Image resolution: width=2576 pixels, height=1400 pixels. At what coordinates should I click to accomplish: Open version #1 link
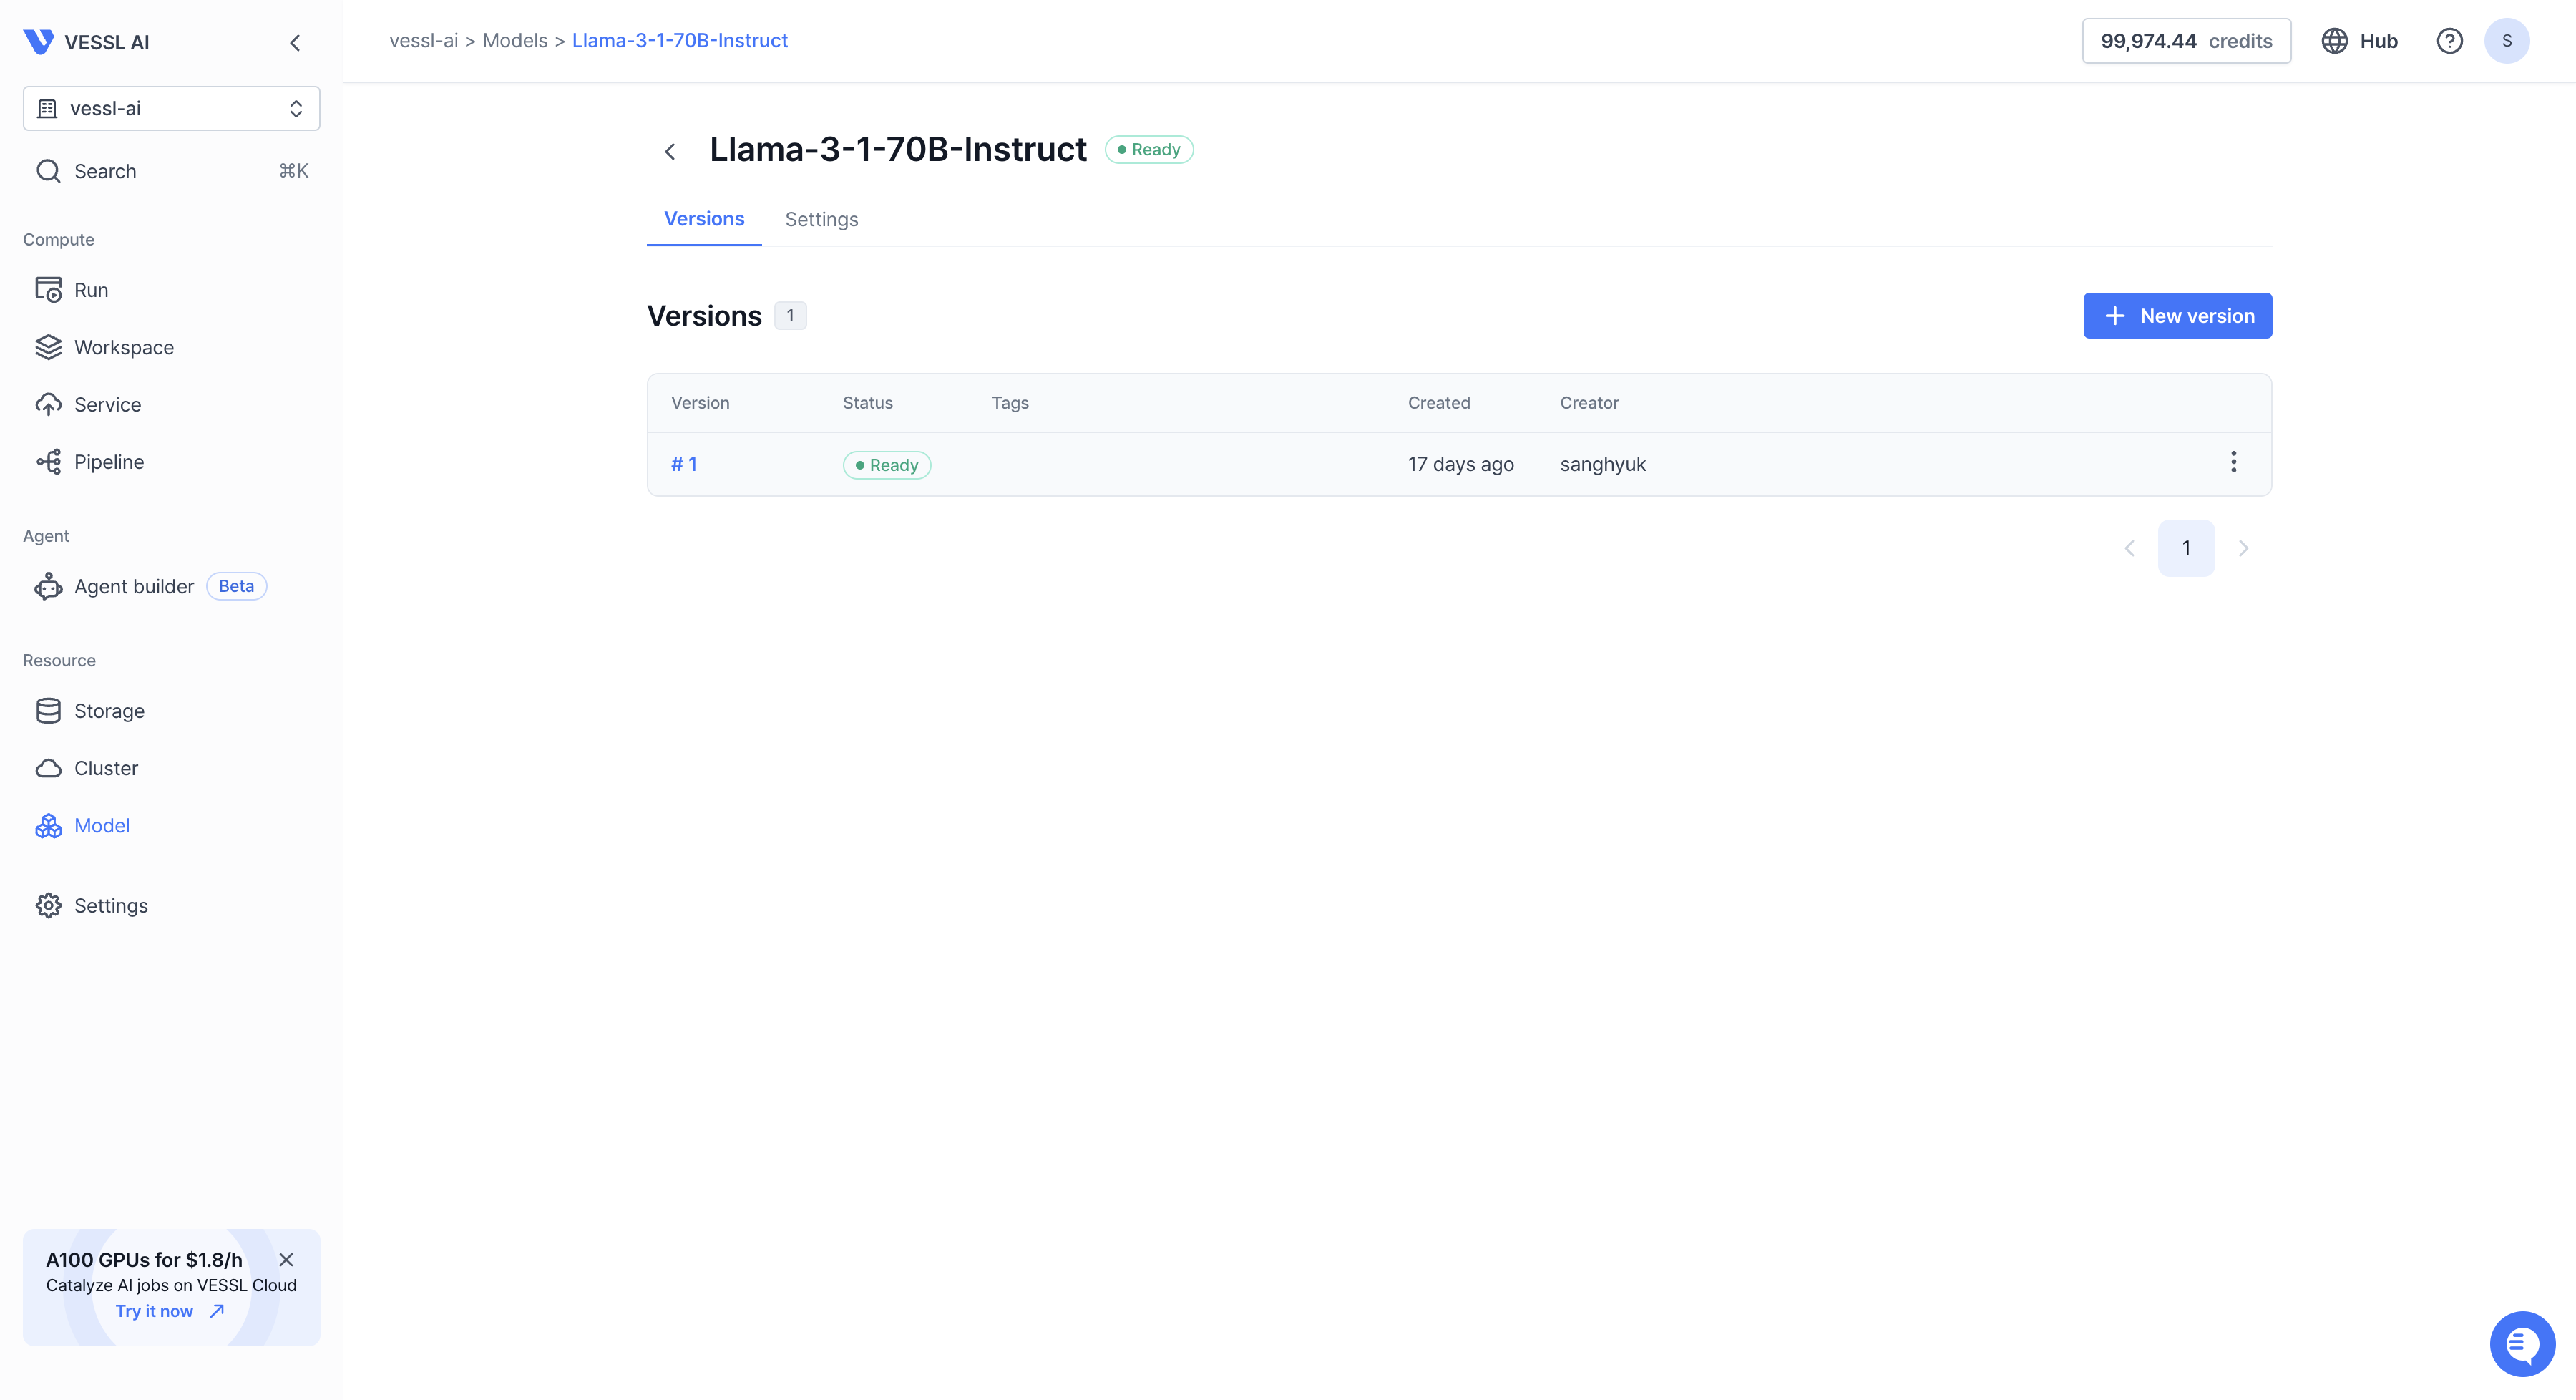click(684, 464)
